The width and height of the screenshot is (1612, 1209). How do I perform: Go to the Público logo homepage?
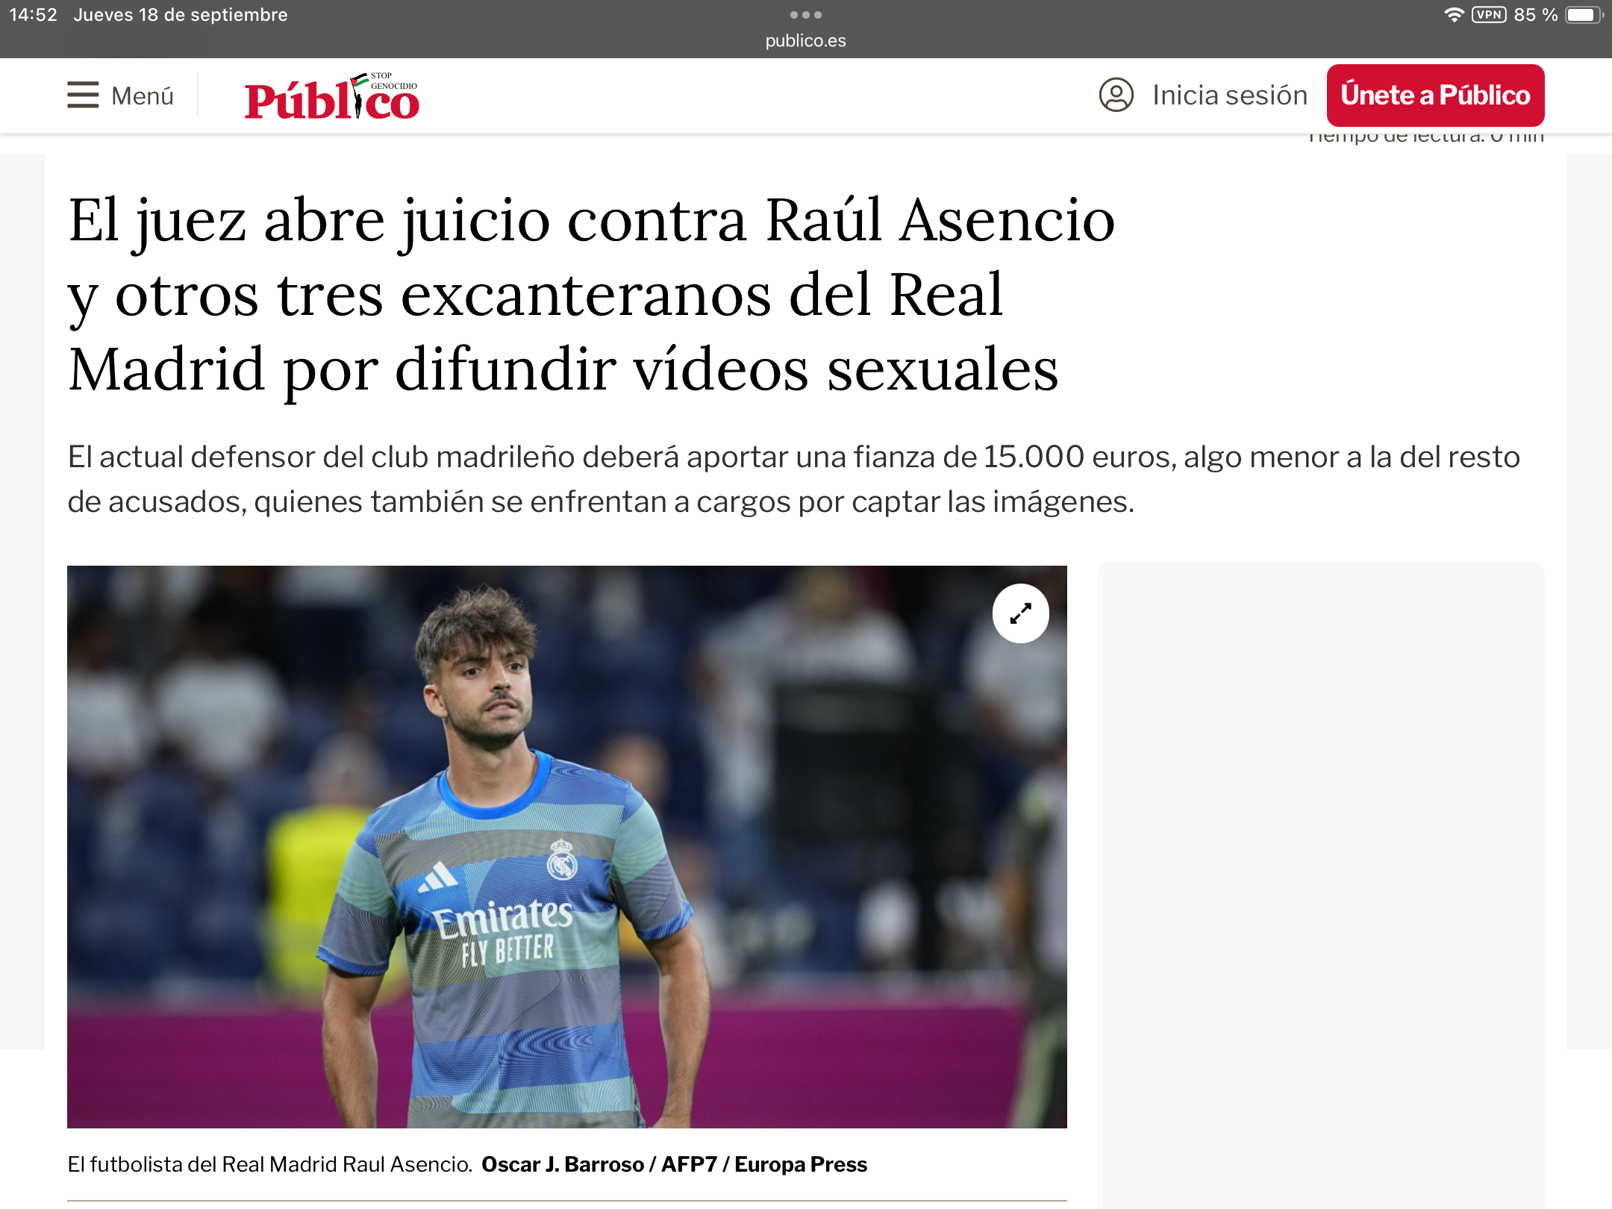click(331, 98)
